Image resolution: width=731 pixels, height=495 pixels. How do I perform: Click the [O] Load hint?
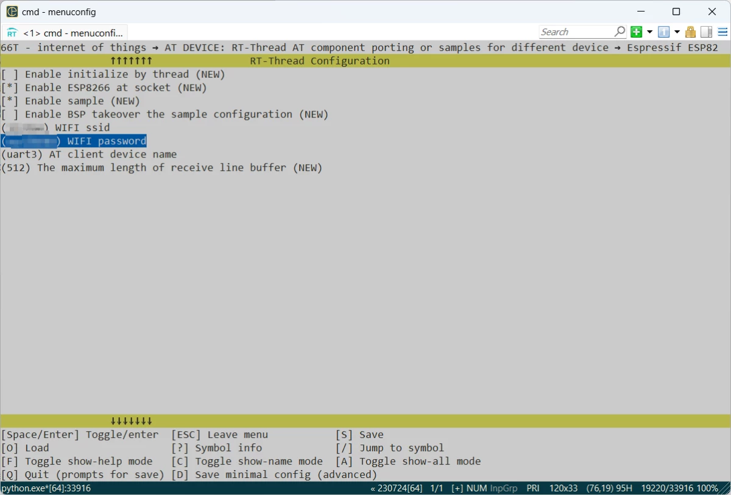click(25, 448)
